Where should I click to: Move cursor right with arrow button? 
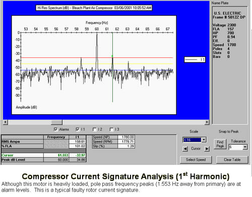[207, 149]
